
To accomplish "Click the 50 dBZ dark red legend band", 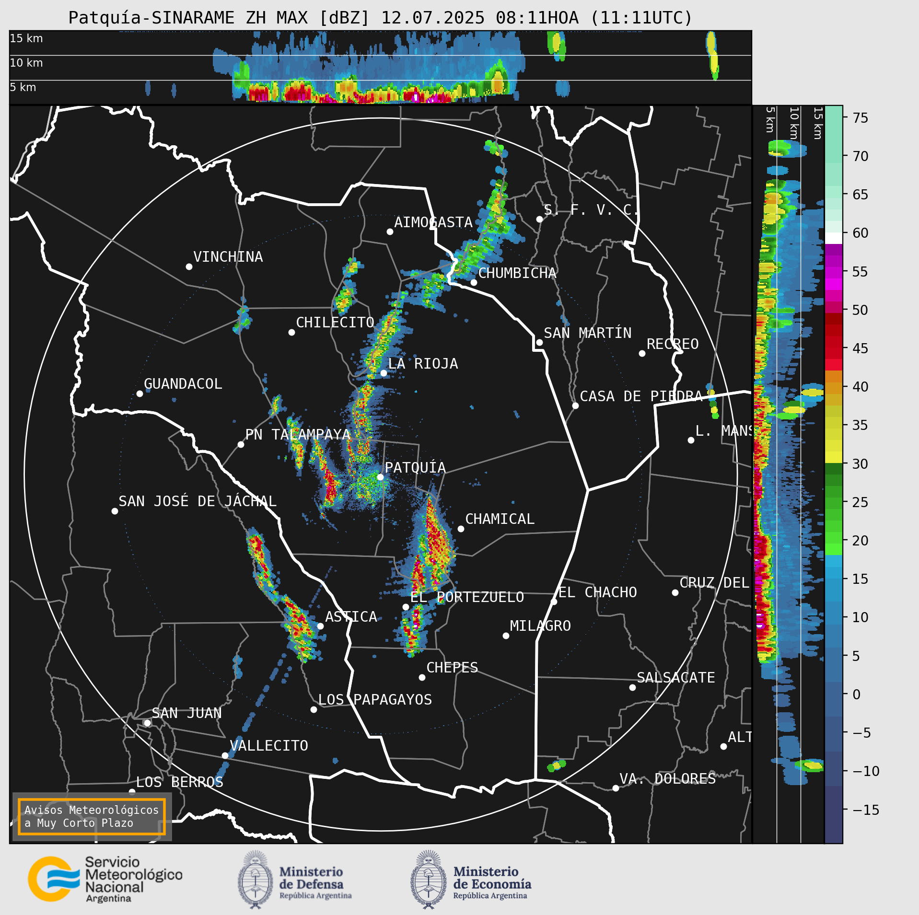I will tap(834, 319).
